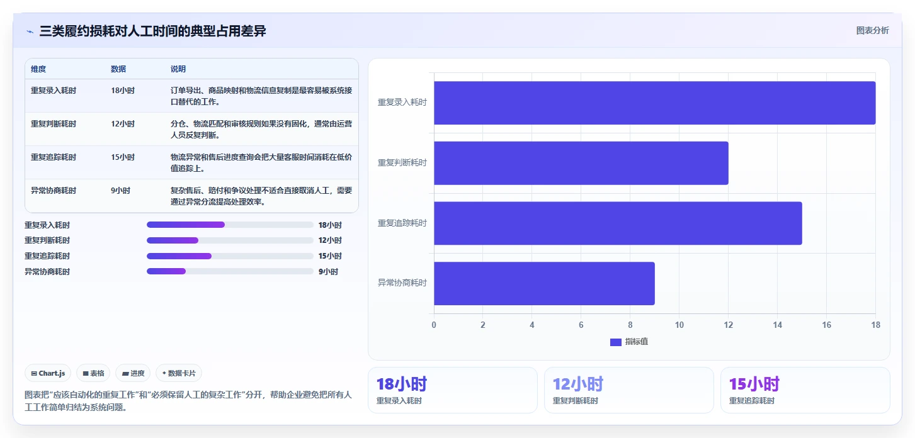Click the 重复判断耗时 chart bar
The image size is (915, 438).
click(x=581, y=163)
